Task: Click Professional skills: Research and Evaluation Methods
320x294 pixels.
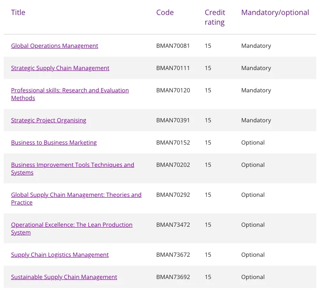Action: (x=70, y=90)
